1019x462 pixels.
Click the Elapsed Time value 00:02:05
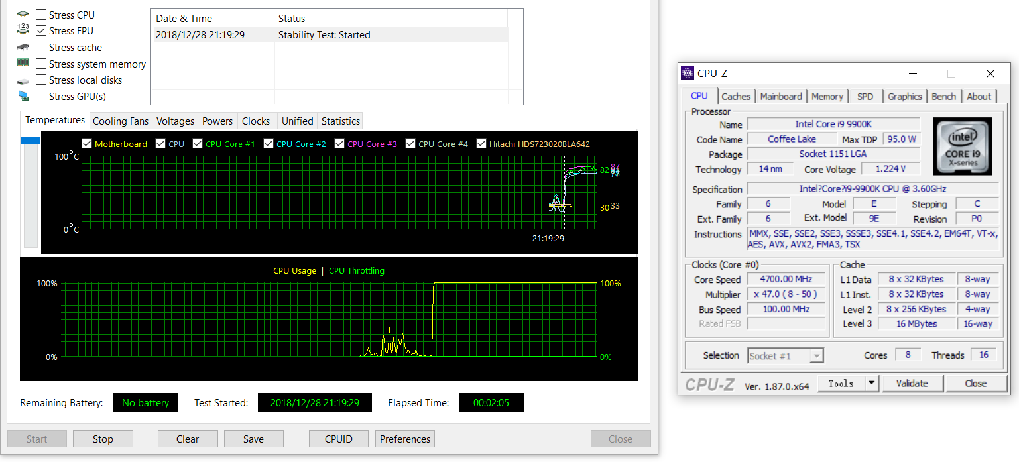[x=491, y=402]
